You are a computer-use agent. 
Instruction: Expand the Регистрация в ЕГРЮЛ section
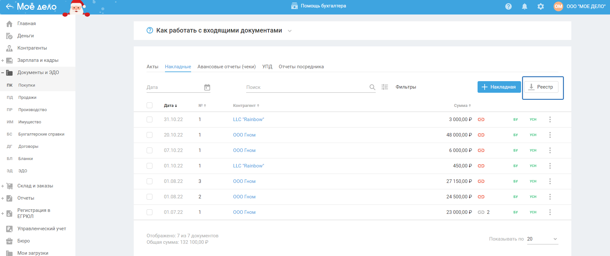[x=3, y=213]
